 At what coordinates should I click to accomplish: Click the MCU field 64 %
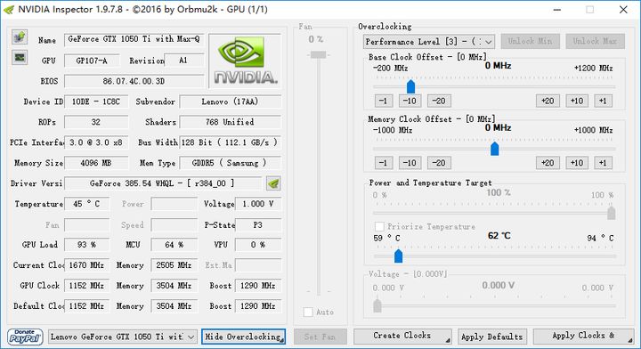[x=174, y=245]
